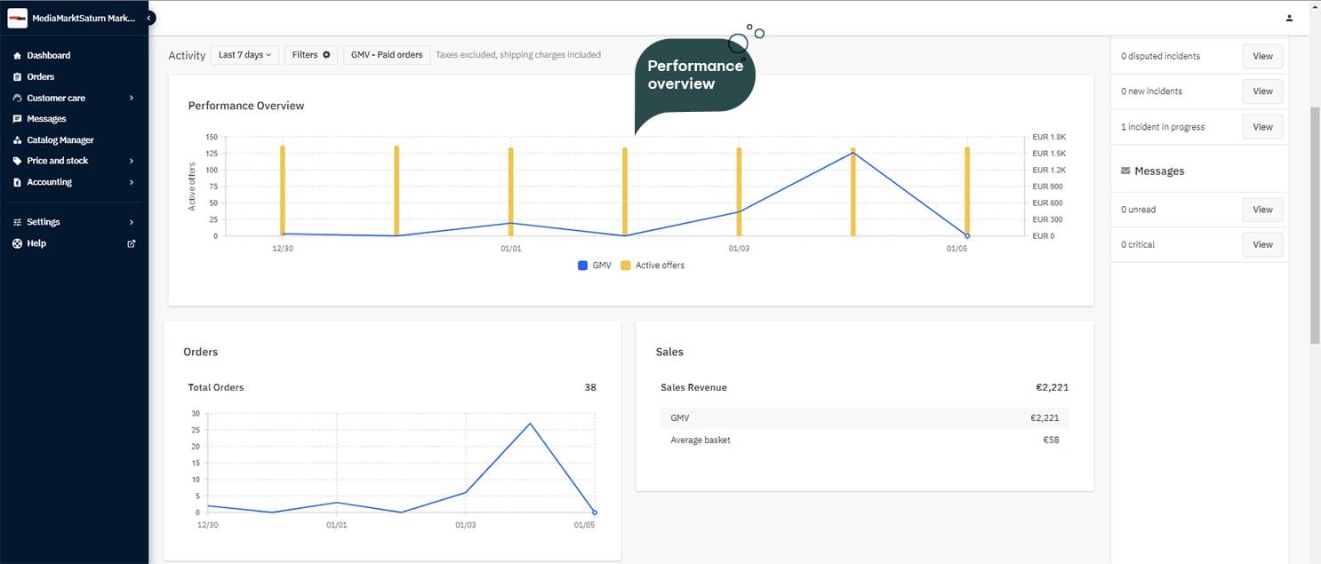Open the Last 7 days dropdown

tap(244, 55)
